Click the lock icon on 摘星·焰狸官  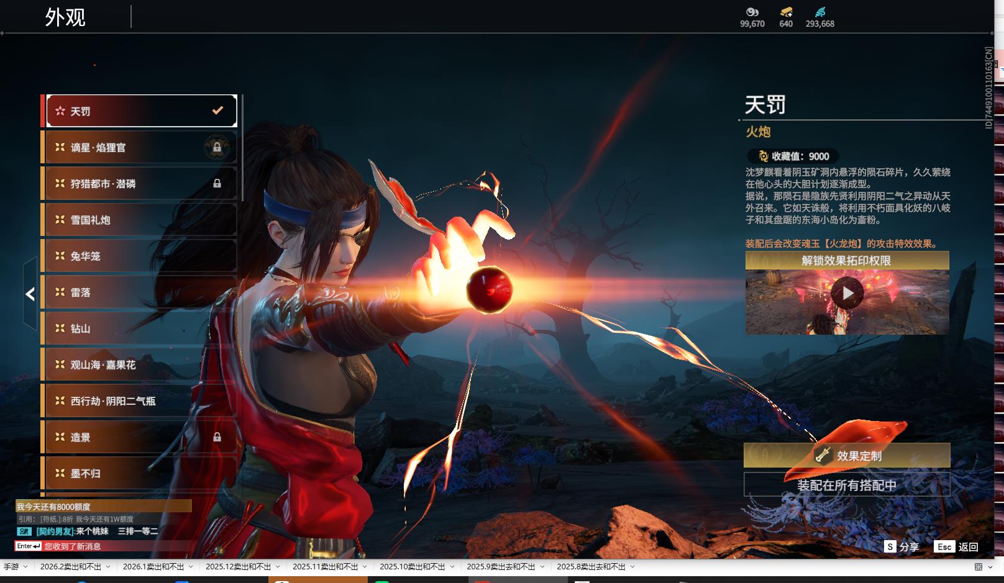click(217, 147)
